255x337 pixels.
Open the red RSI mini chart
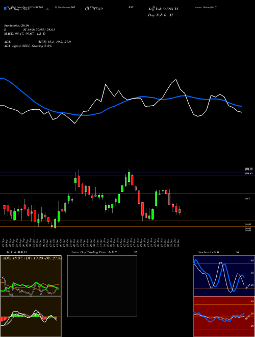224,317
